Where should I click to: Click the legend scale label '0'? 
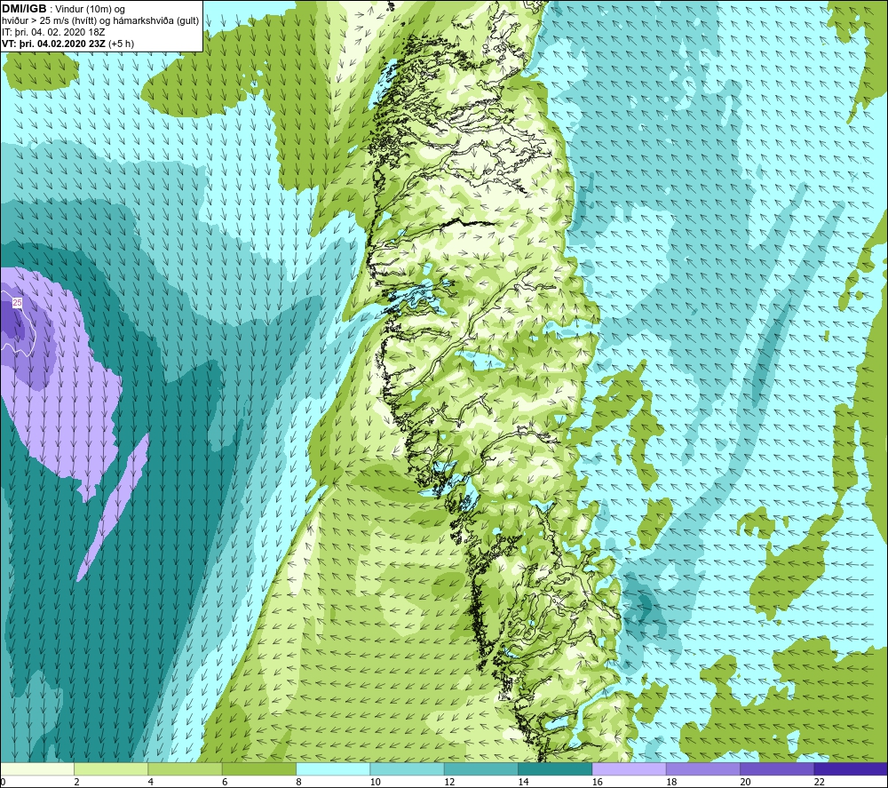coord(3,782)
